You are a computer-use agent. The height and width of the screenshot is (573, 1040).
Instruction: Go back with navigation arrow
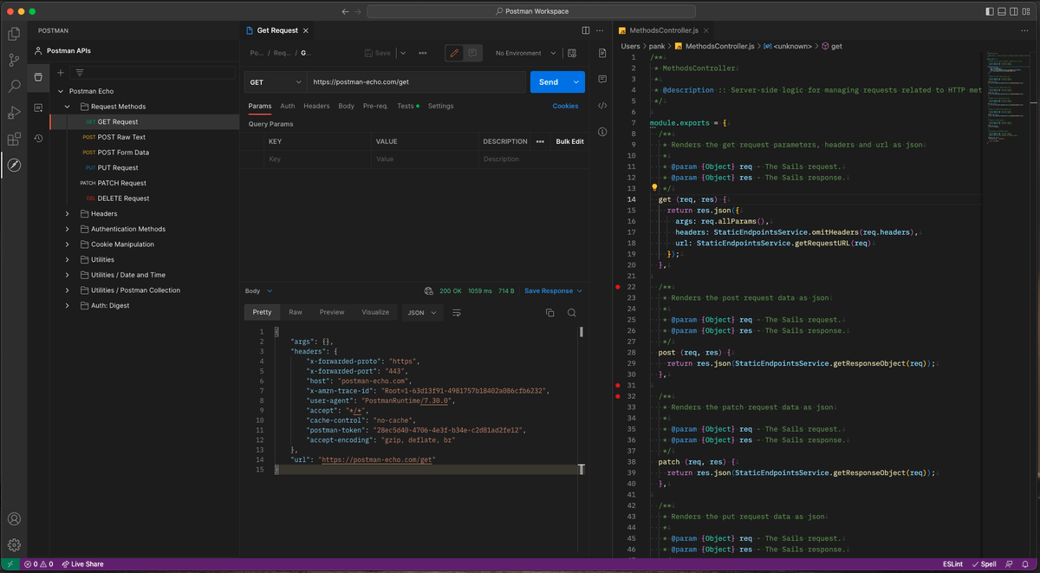coord(346,11)
